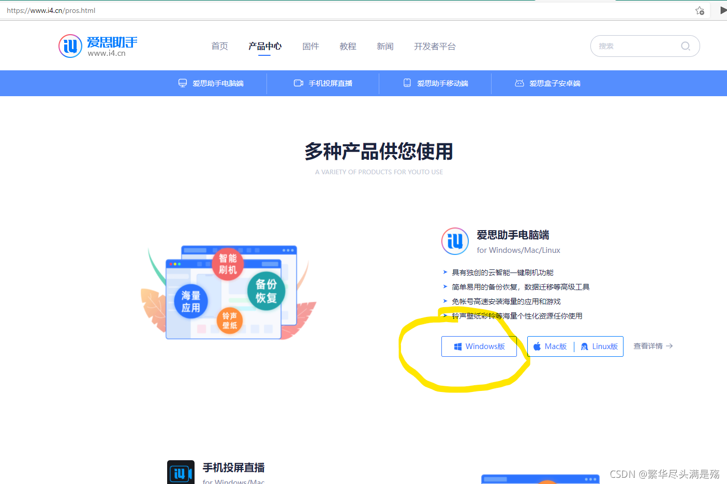The width and height of the screenshot is (727, 484).
Task: Download the Windows版 client
Action: point(479,346)
